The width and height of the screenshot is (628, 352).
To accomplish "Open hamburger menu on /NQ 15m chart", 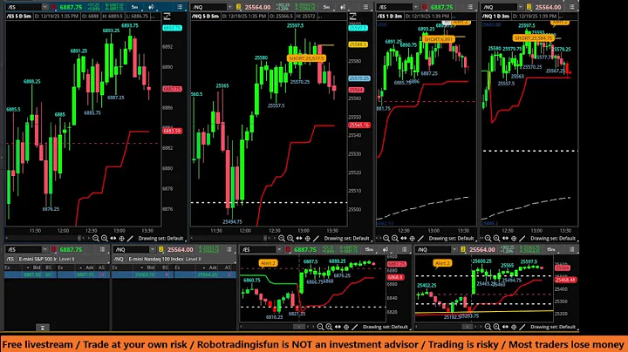I will click(571, 249).
